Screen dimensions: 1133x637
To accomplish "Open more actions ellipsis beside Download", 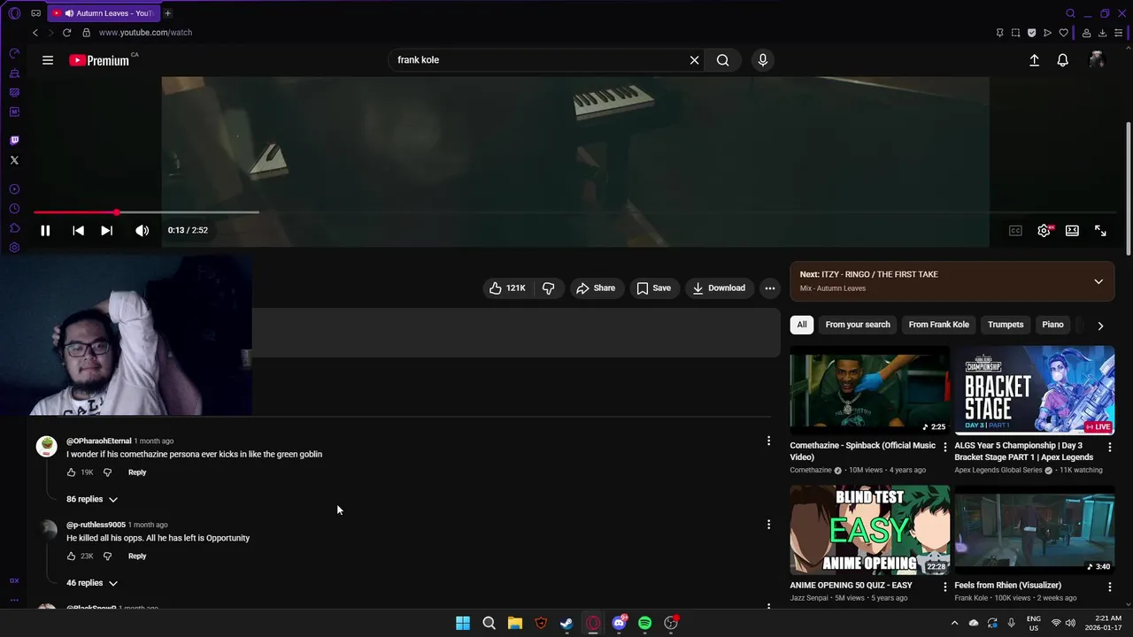I will [x=770, y=288].
